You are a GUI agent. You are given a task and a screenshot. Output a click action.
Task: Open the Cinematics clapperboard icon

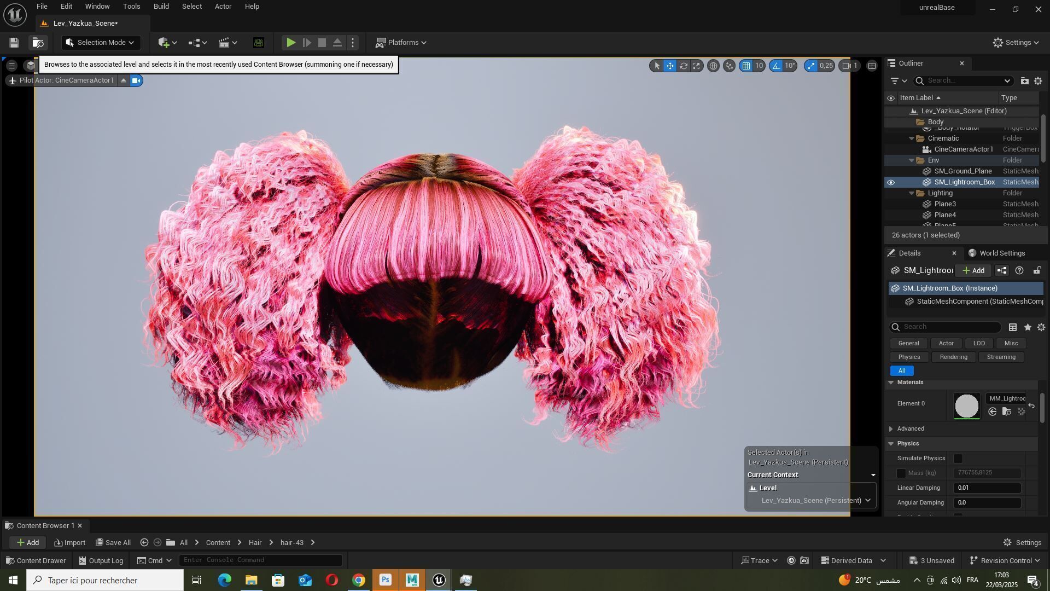point(227,43)
